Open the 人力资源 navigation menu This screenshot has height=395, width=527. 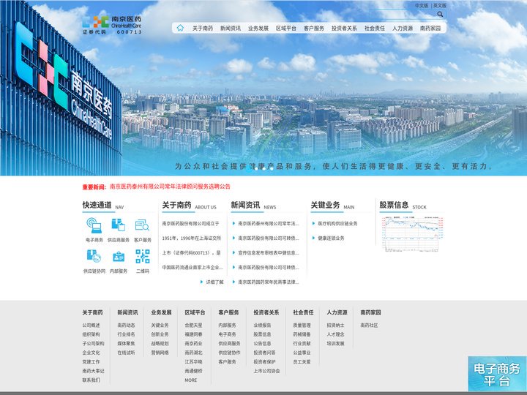click(403, 29)
